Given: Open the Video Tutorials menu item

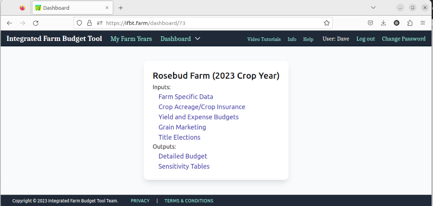Looking at the screenshot, I should 264,39.
